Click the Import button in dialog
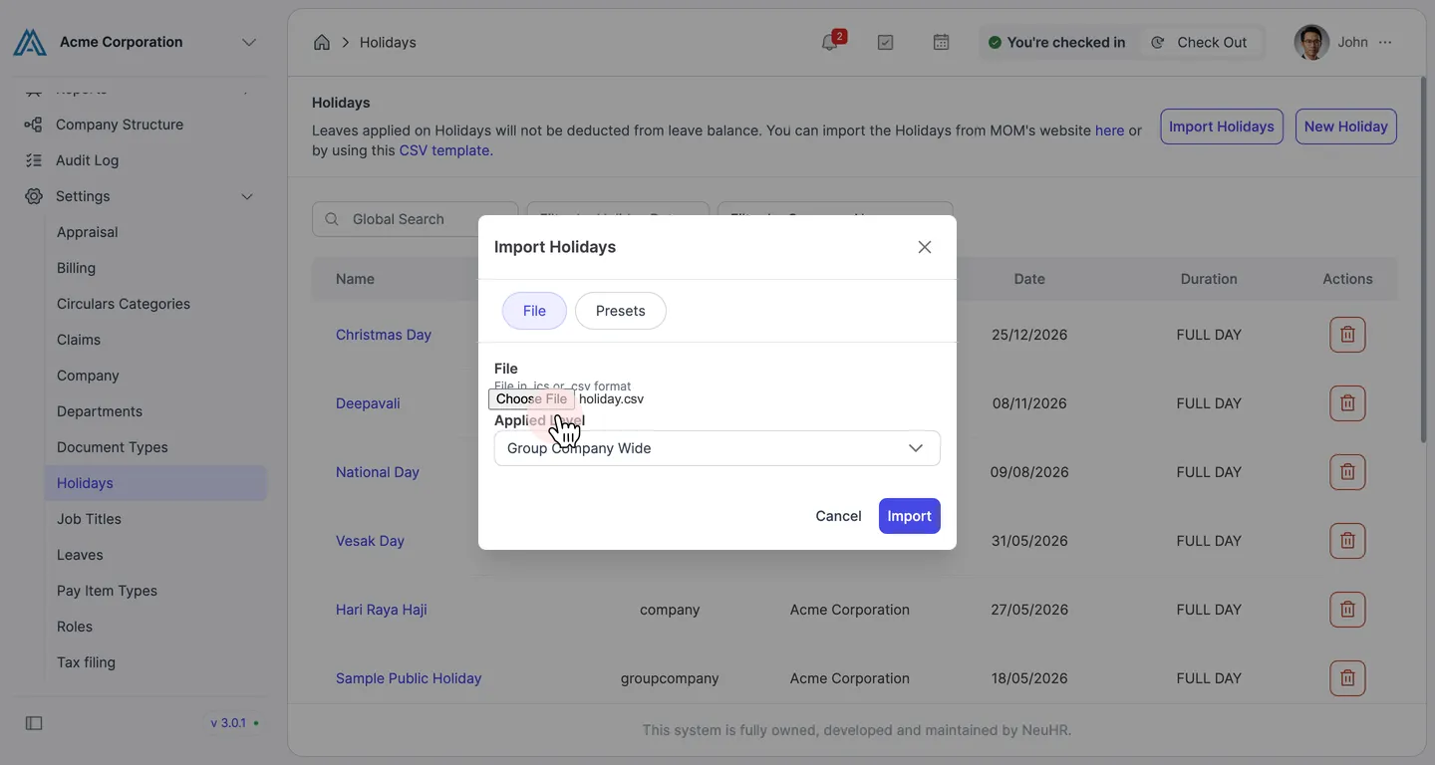Viewport: 1435px width, 765px height. pos(909,516)
